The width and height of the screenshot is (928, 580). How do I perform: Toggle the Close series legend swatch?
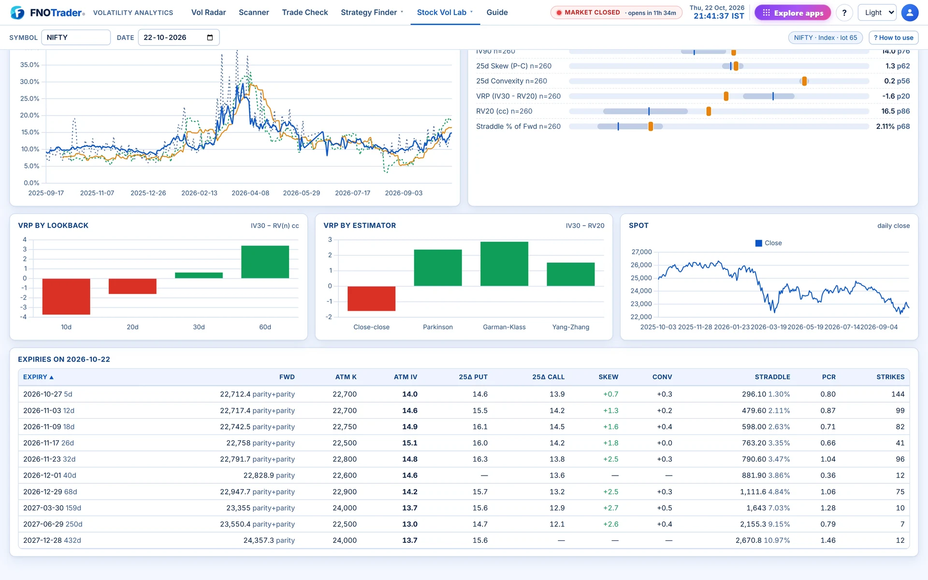pyautogui.click(x=758, y=243)
